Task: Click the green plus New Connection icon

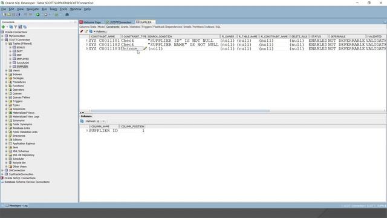Action: 3,27
